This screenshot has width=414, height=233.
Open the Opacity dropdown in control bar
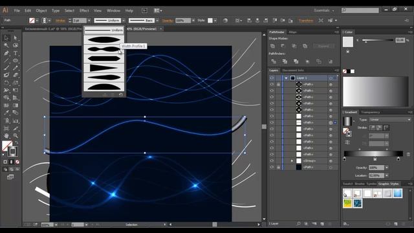(193, 20)
